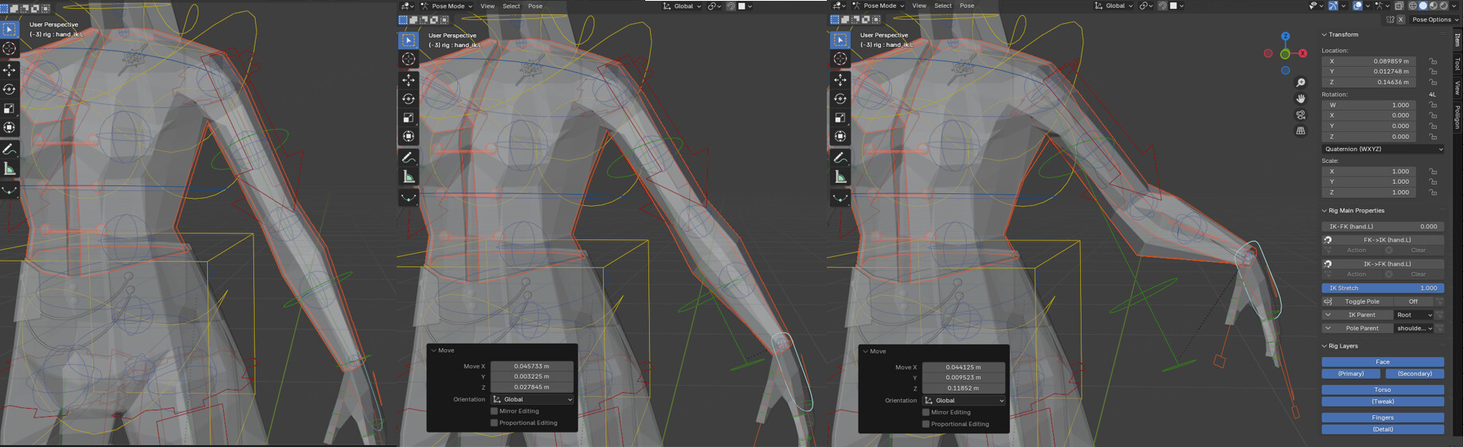Screen dimensions: 1464x447
Task: Toggle camera view navigation icon
Action: (1301, 115)
